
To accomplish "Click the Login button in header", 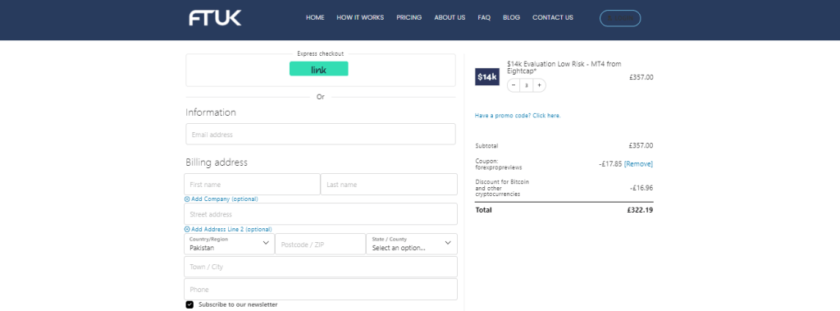I will [620, 18].
